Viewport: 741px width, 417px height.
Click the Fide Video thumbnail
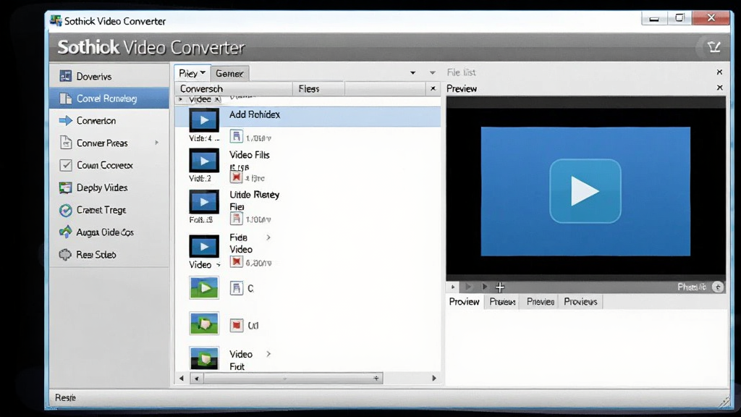[x=204, y=246]
